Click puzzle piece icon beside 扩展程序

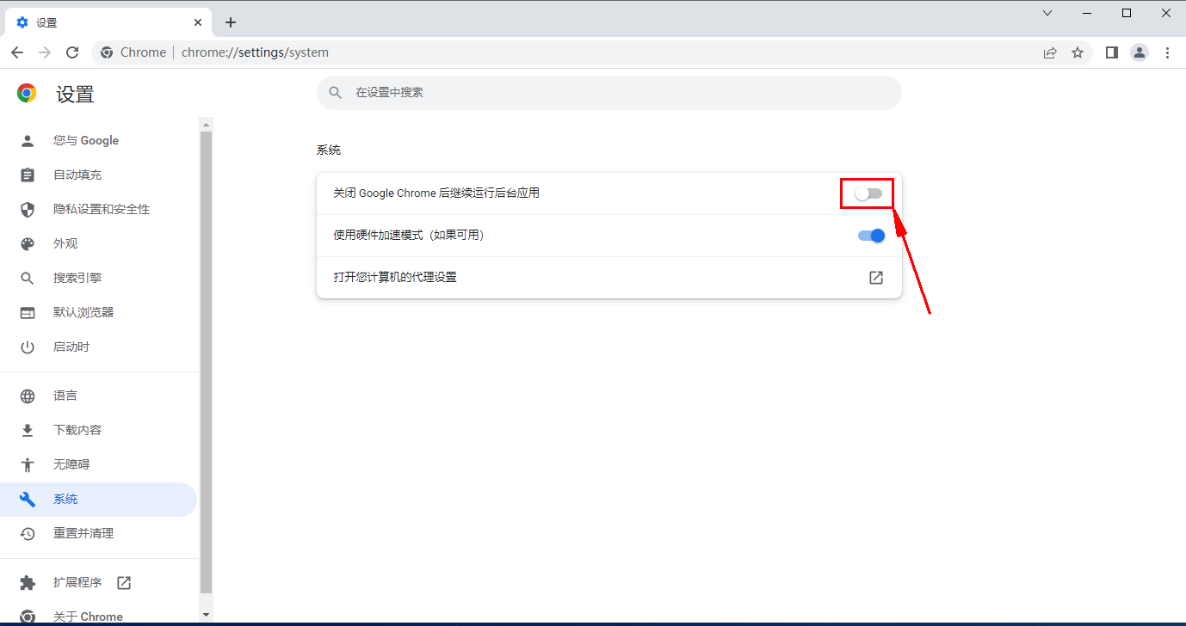pyautogui.click(x=28, y=582)
